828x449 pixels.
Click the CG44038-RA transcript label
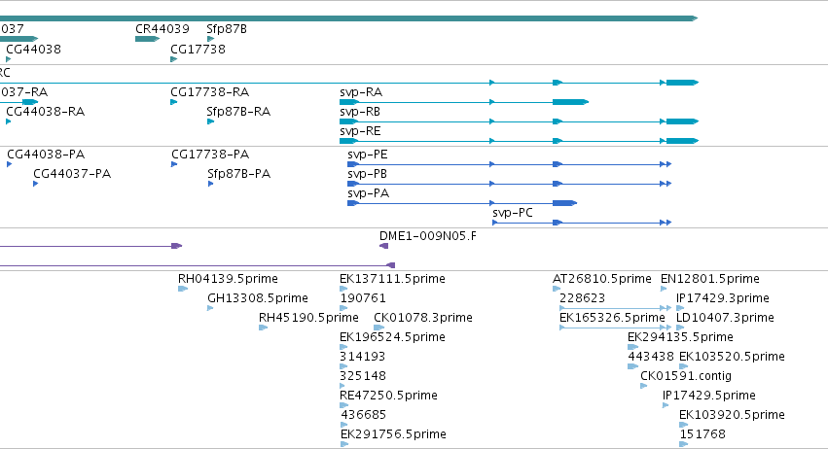[x=46, y=112]
